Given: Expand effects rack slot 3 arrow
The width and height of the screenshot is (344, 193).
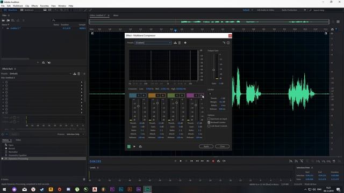Looking at the screenshot, I should 82,89.
